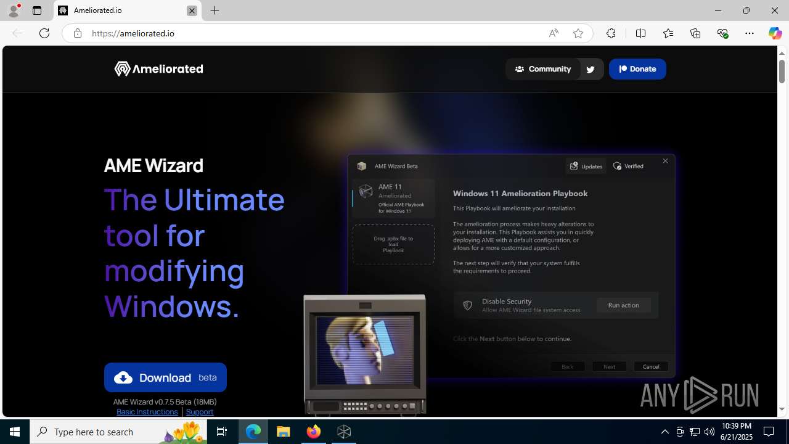The image size is (789, 444).
Task: Refresh the page
Action: 44,33
